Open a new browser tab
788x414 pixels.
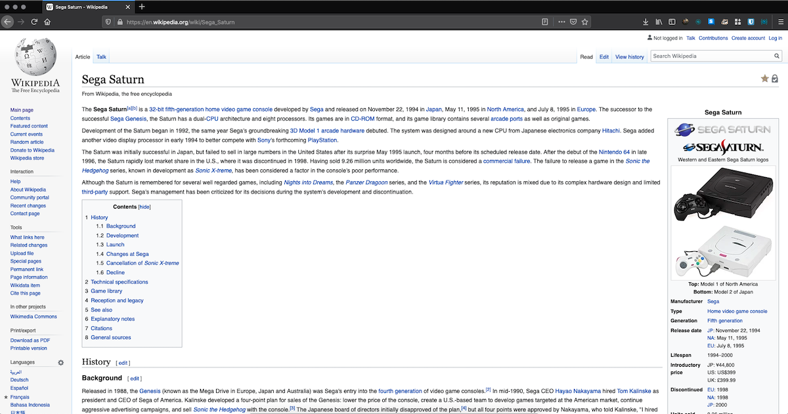click(142, 7)
